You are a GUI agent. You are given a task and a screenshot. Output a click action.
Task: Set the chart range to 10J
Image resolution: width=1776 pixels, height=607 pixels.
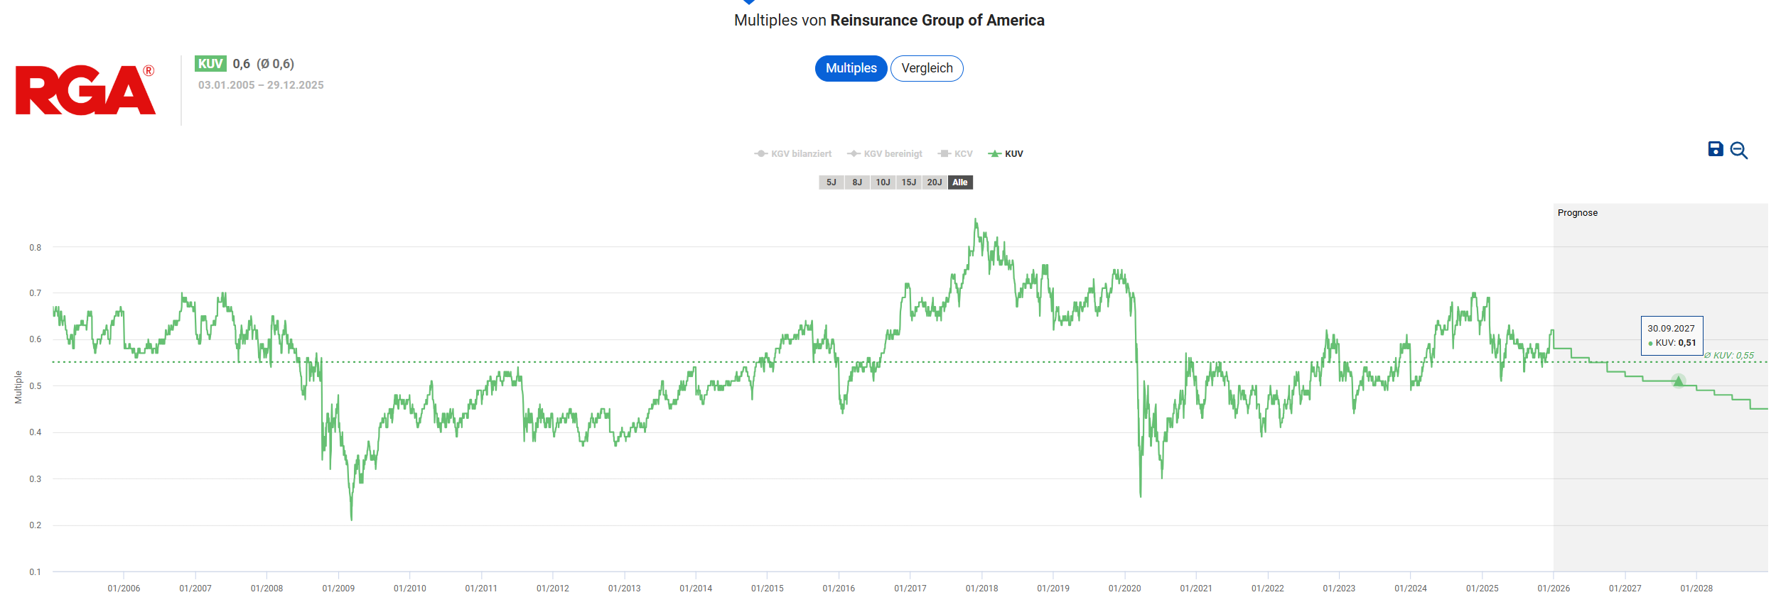(883, 182)
